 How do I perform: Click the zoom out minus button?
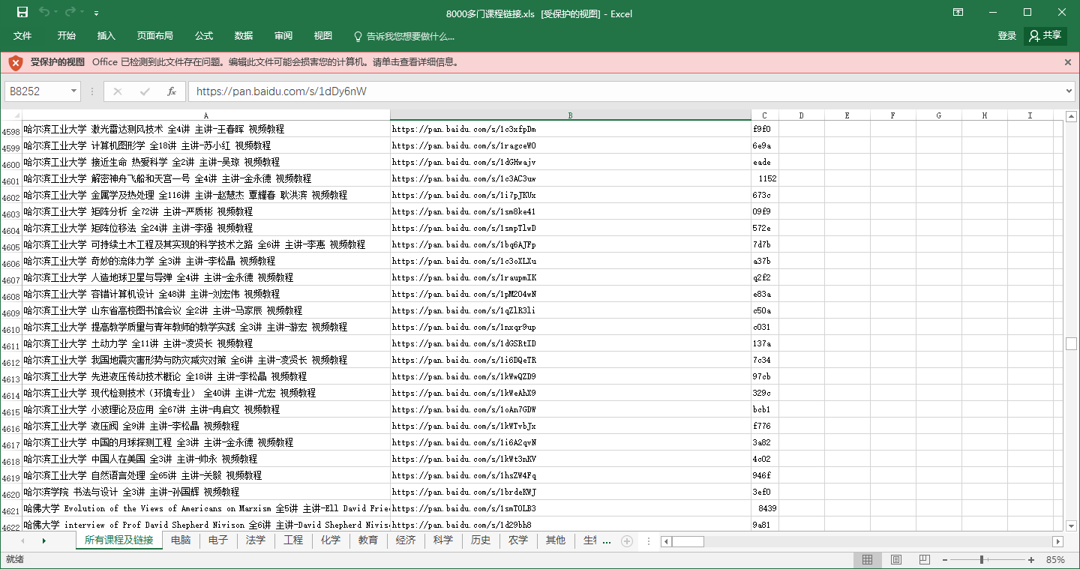point(945,560)
